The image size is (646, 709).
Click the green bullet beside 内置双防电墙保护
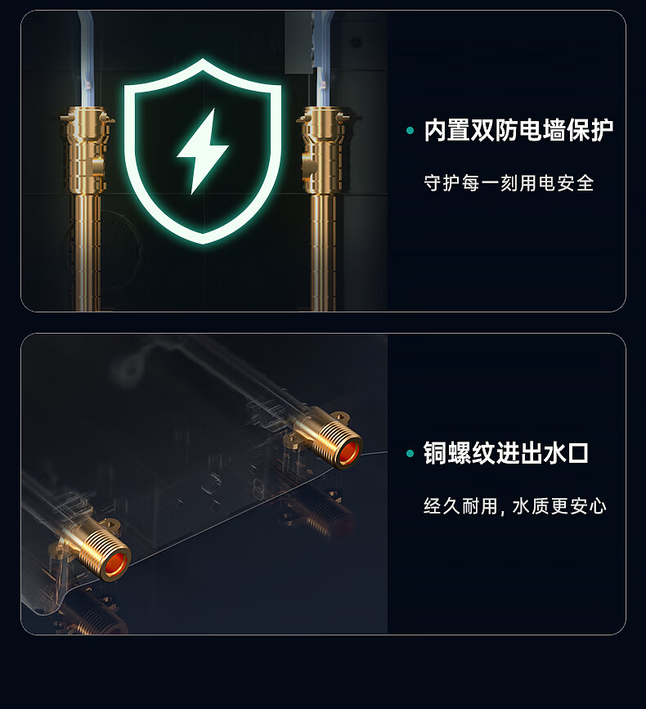tap(410, 131)
